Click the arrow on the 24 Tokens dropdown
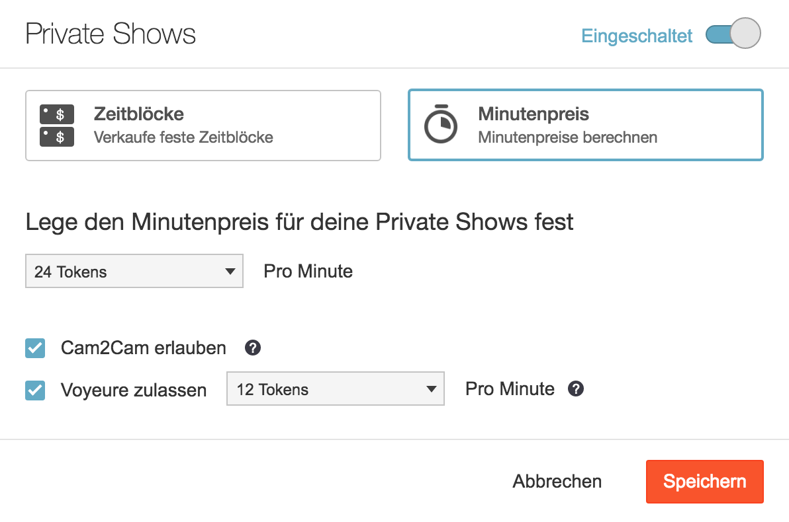This screenshot has height=522, width=789. point(230,272)
